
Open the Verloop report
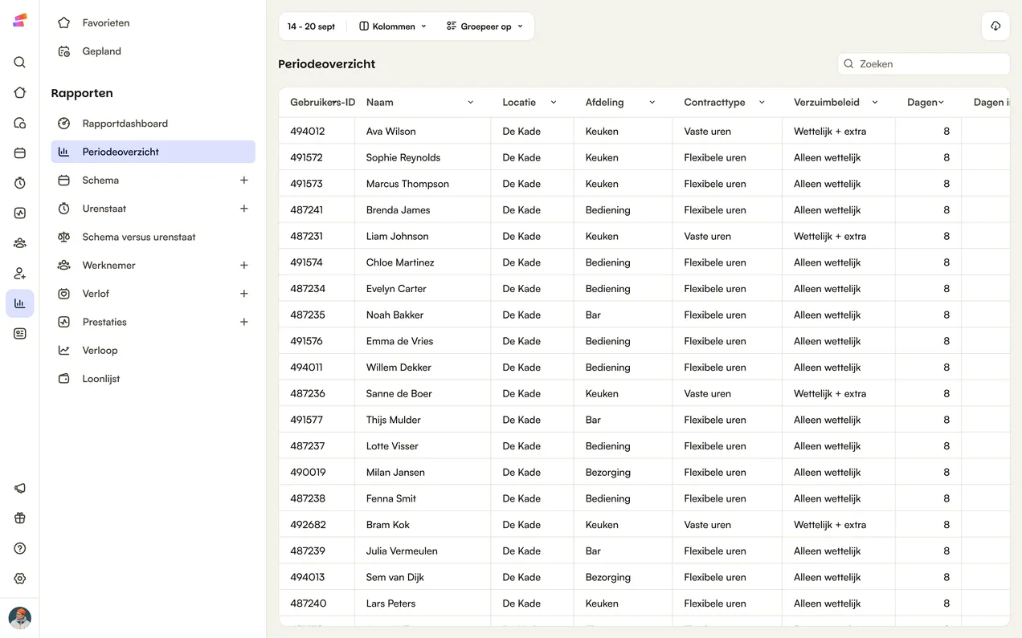[x=153, y=351]
